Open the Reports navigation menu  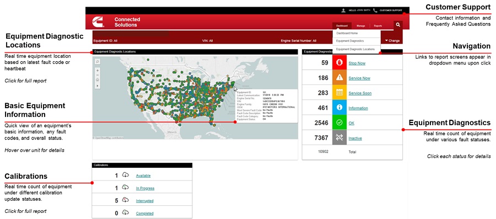click(378, 26)
